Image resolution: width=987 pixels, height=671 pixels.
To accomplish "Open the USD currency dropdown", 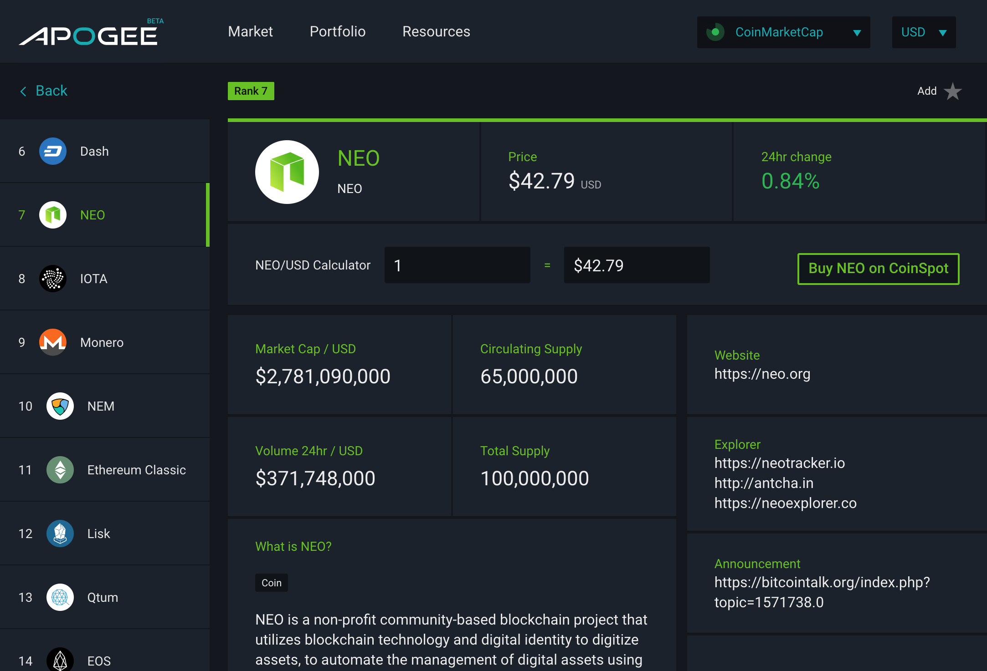I will [x=924, y=32].
